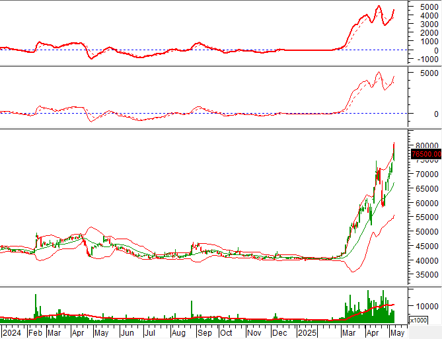Image resolution: width=442 pixels, height=339 pixels.
Task: Click the 55000 price axis label
Action: click(427, 217)
